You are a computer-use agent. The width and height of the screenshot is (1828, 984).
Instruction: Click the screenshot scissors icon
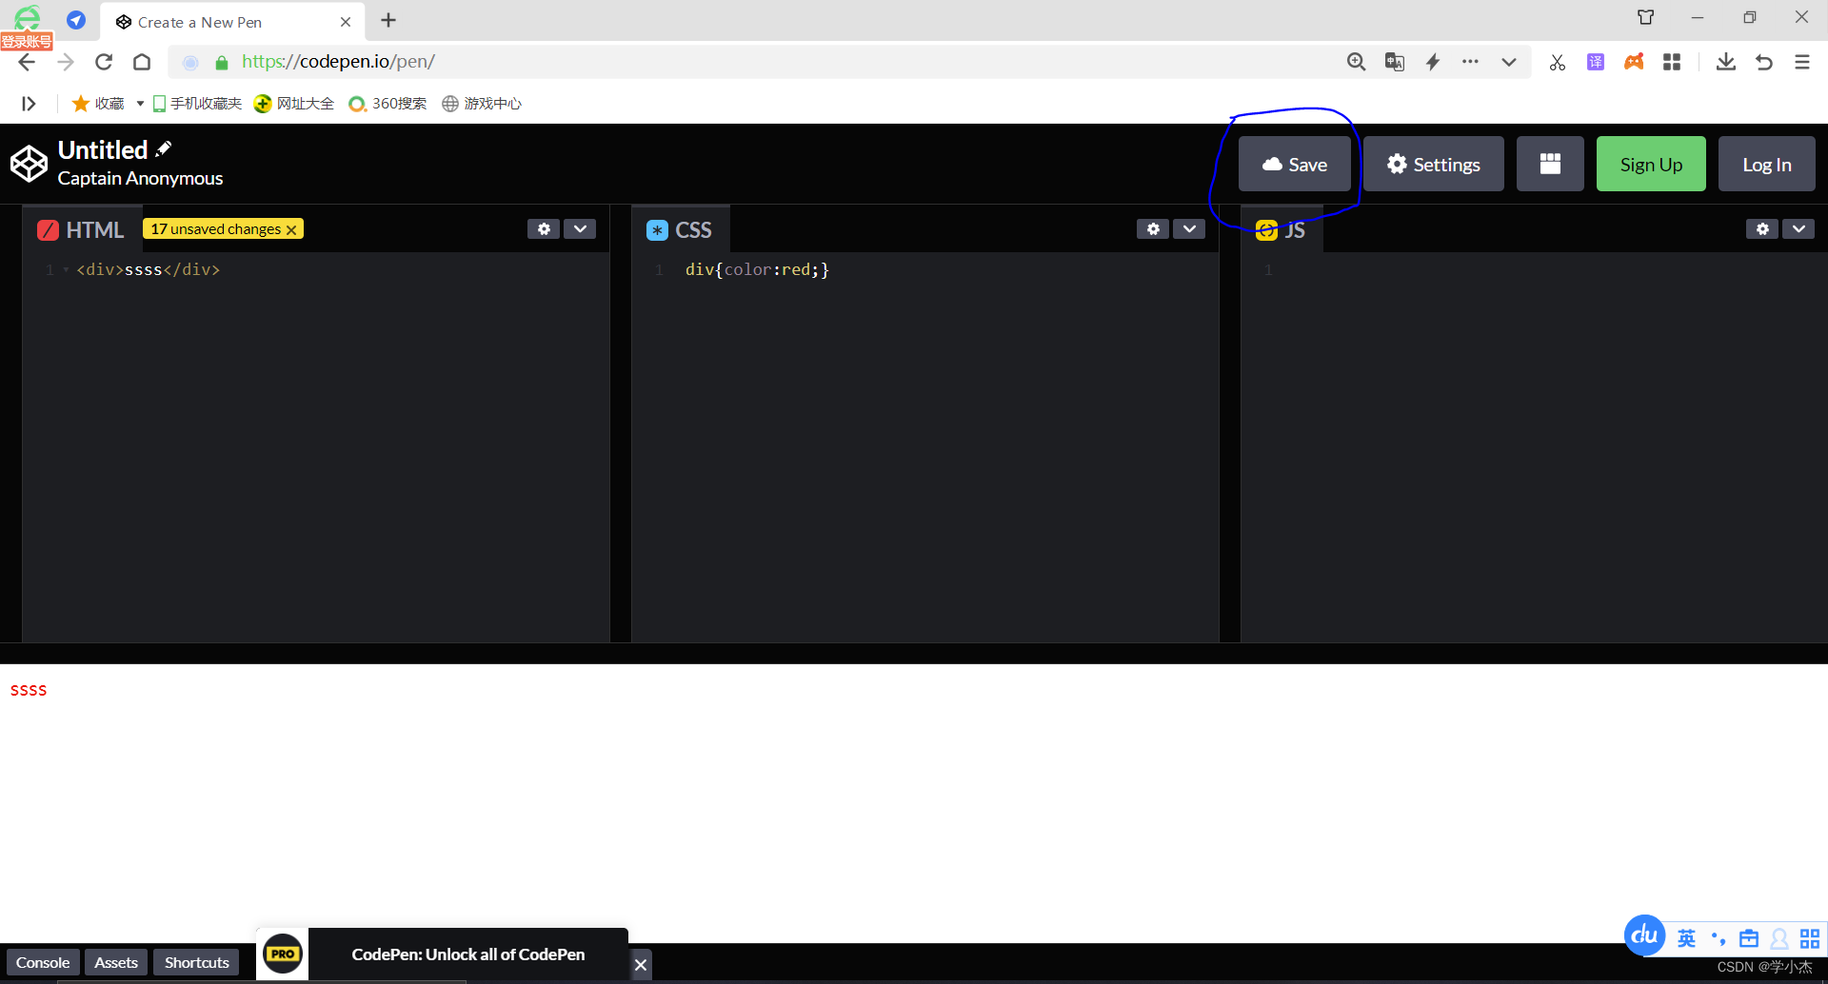pyautogui.click(x=1558, y=62)
